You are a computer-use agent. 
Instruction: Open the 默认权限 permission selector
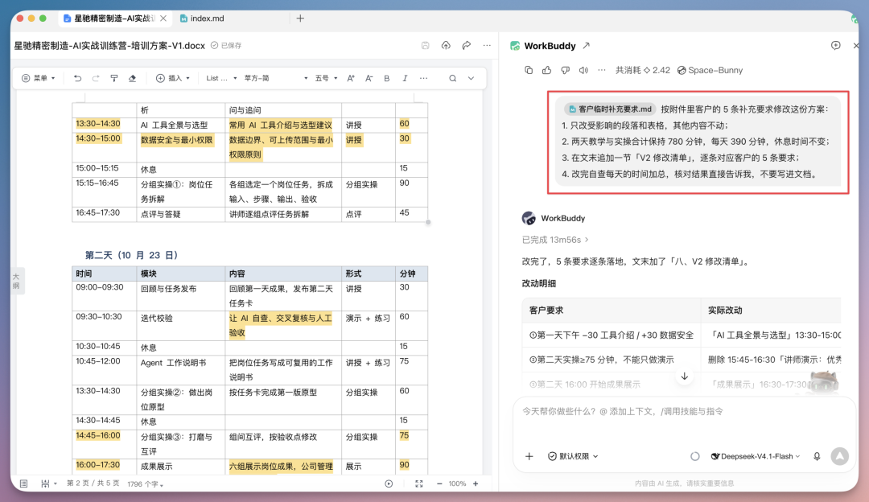(x=573, y=456)
